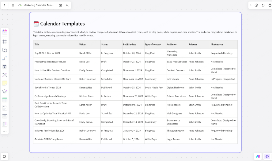Select the Shapes tool
Viewport: 272px width, 161px height.
point(5,50)
